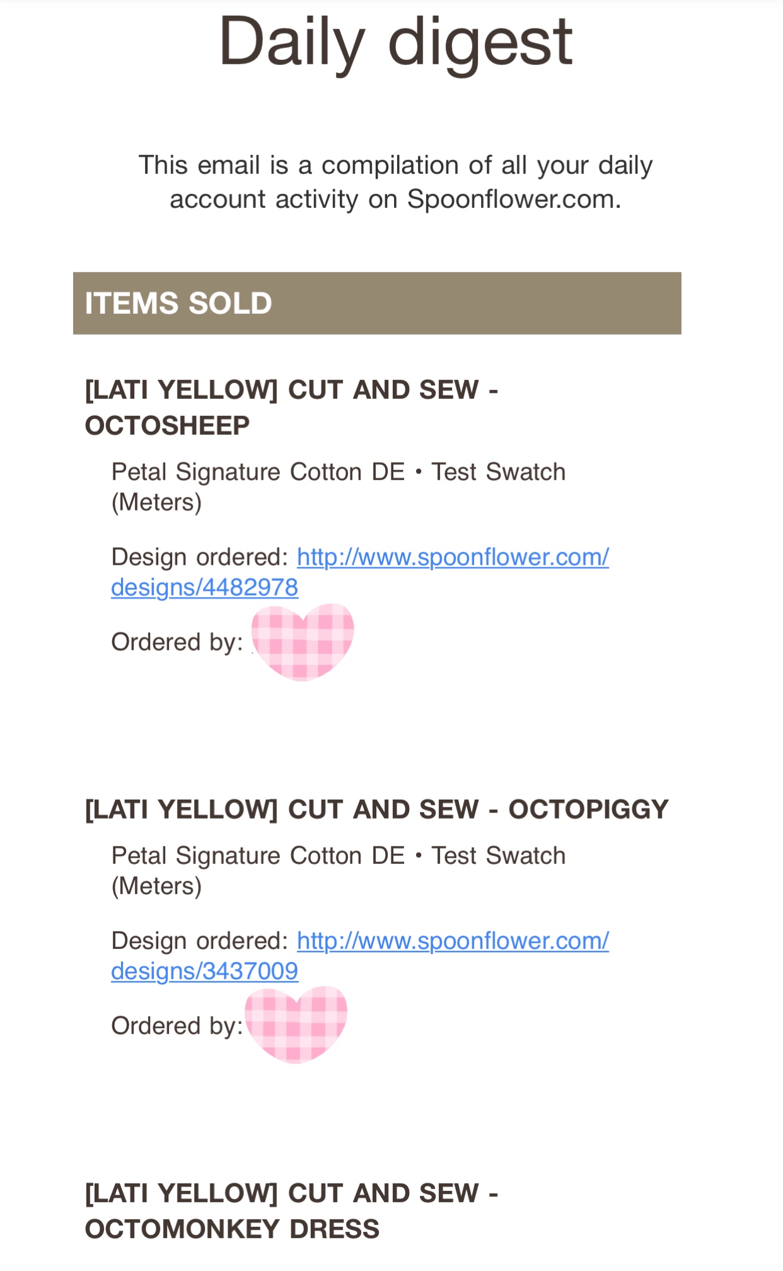Click the Ordered by label under Octopiggy
The width and height of the screenshot is (783, 1271).
177,1026
